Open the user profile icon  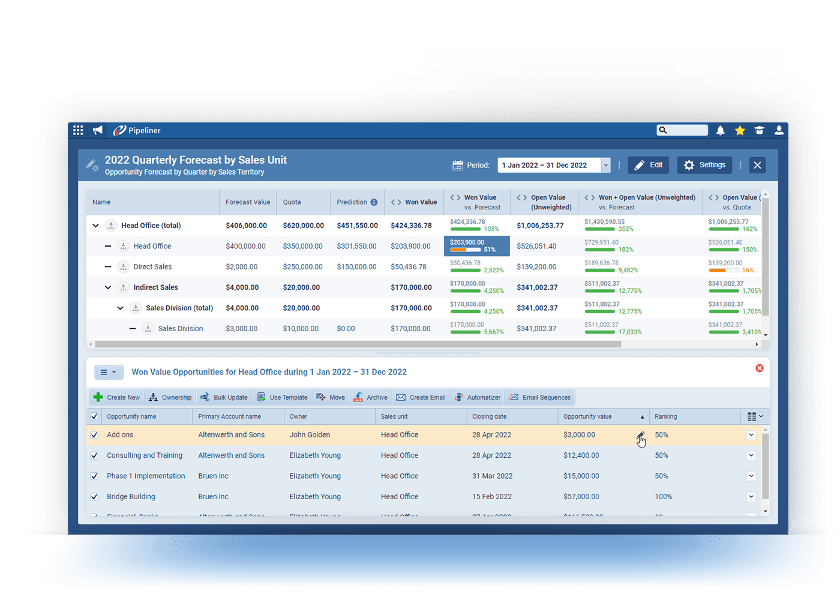pyautogui.click(x=778, y=130)
